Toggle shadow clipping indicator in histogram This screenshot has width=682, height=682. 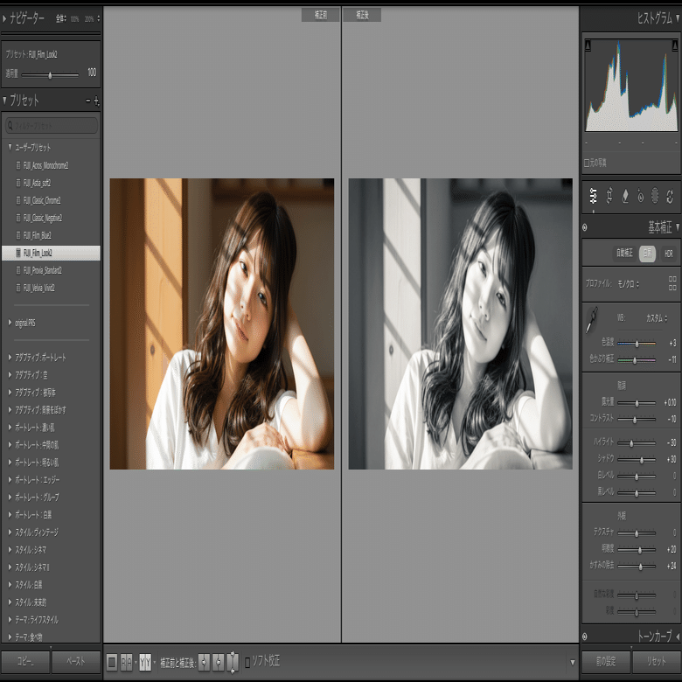588,45
